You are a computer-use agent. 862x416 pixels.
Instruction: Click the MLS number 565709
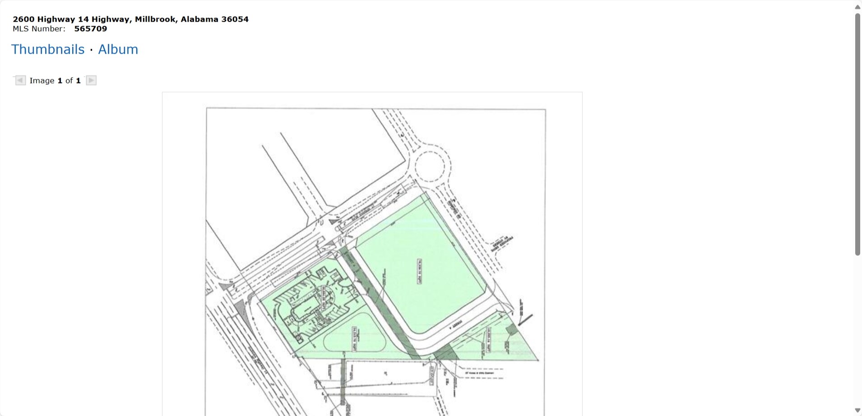[x=91, y=29]
